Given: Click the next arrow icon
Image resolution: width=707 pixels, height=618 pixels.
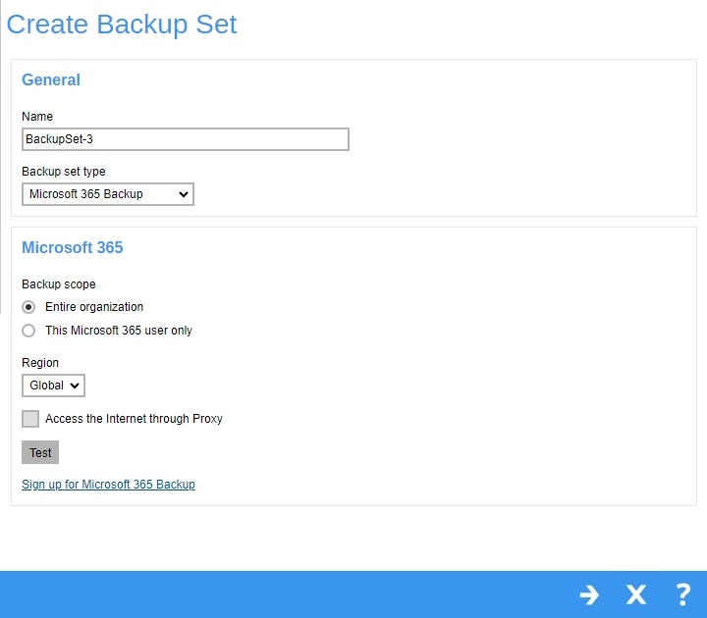Looking at the screenshot, I should point(589,595).
